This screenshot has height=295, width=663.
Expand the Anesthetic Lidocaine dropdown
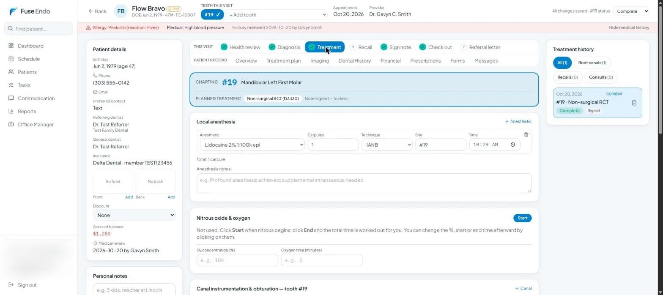tap(252, 145)
